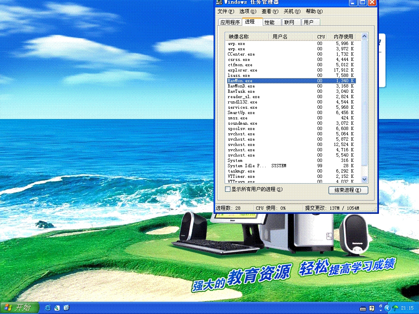Screen dimensions: 419x314
Task: Select the svchost.exe row using 5,064 K
Action: click(291, 134)
